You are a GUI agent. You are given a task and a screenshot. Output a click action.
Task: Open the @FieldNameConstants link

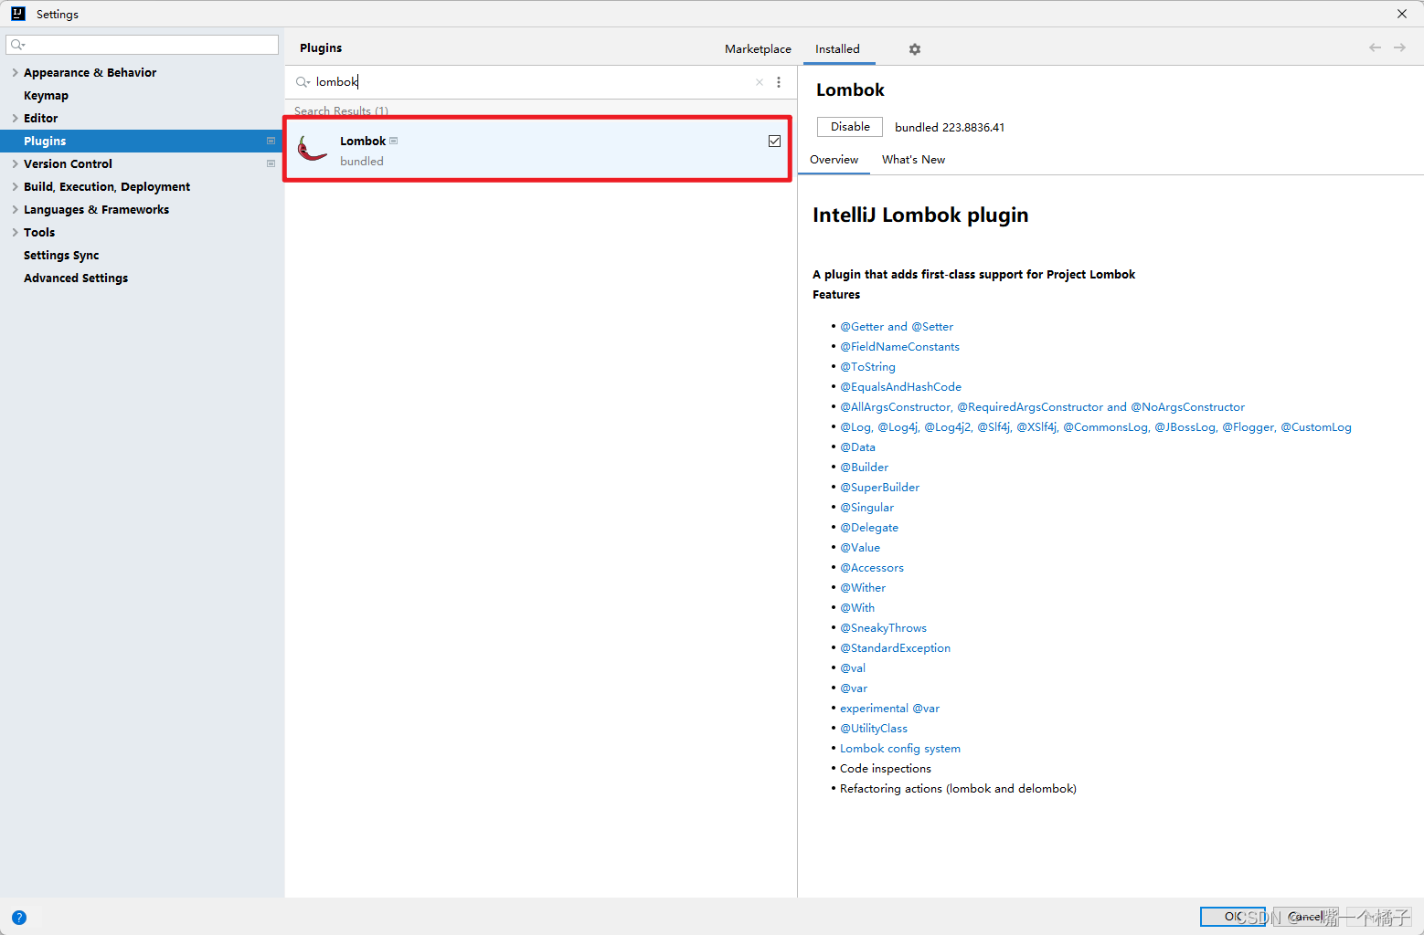899,347
